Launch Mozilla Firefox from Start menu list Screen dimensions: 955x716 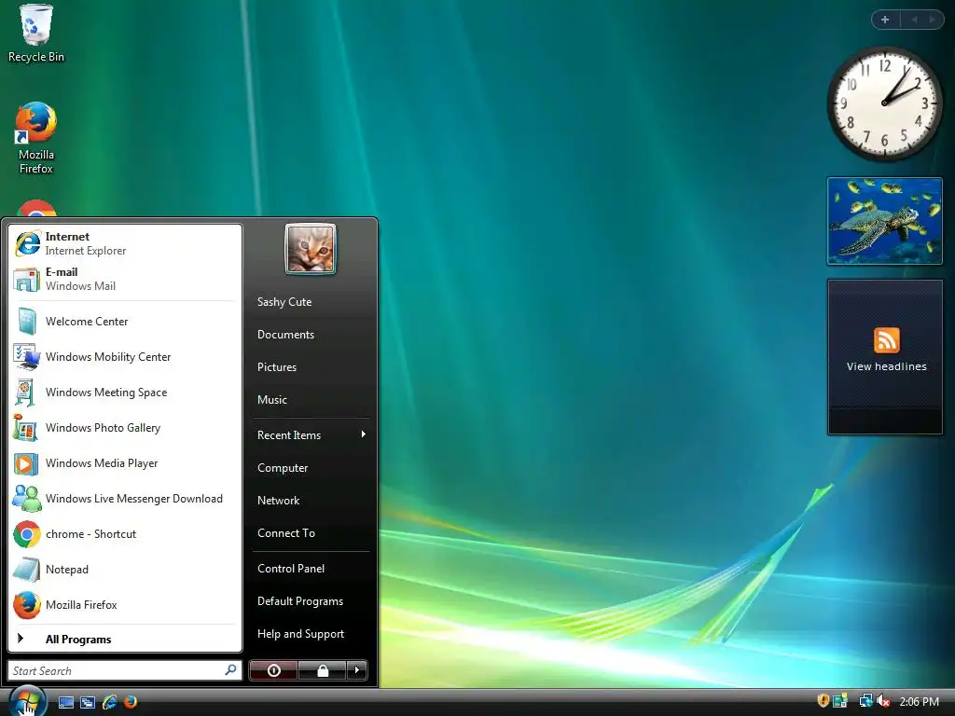(x=125, y=604)
